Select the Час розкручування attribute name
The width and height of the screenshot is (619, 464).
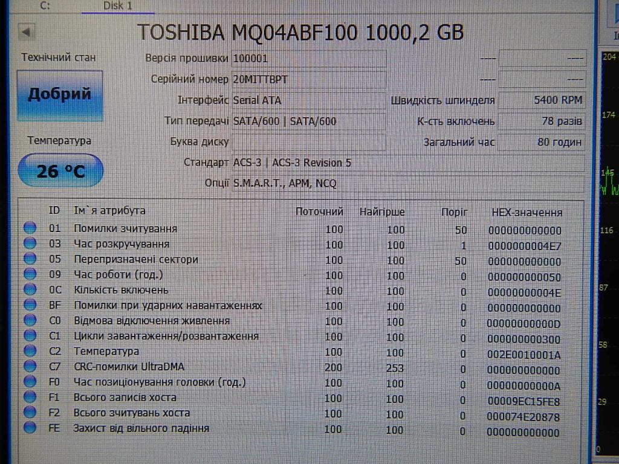[x=122, y=244]
